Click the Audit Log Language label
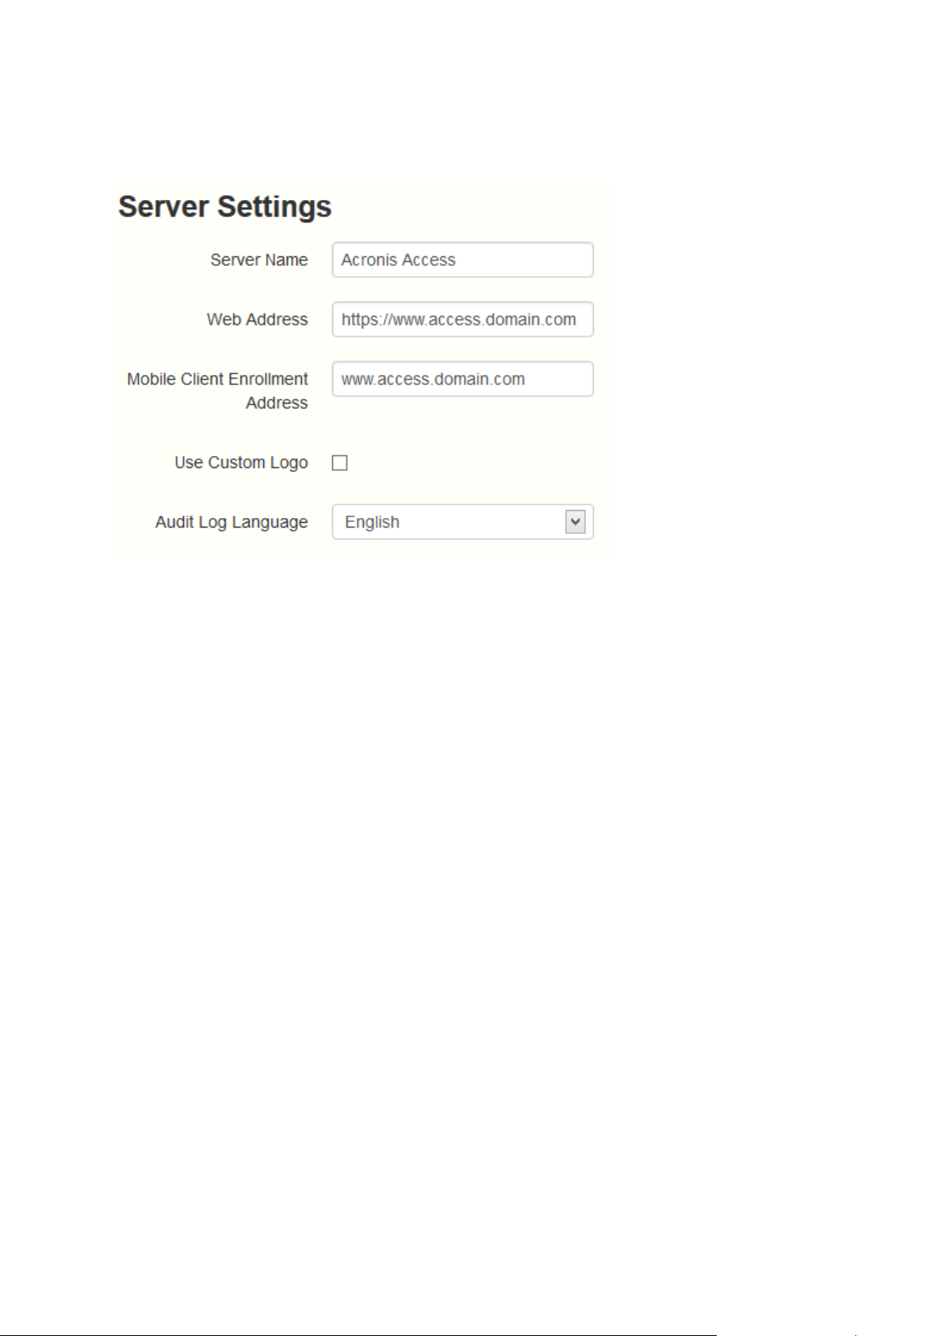The width and height of the screenshot is (945, 1336). tap(231, 522)
